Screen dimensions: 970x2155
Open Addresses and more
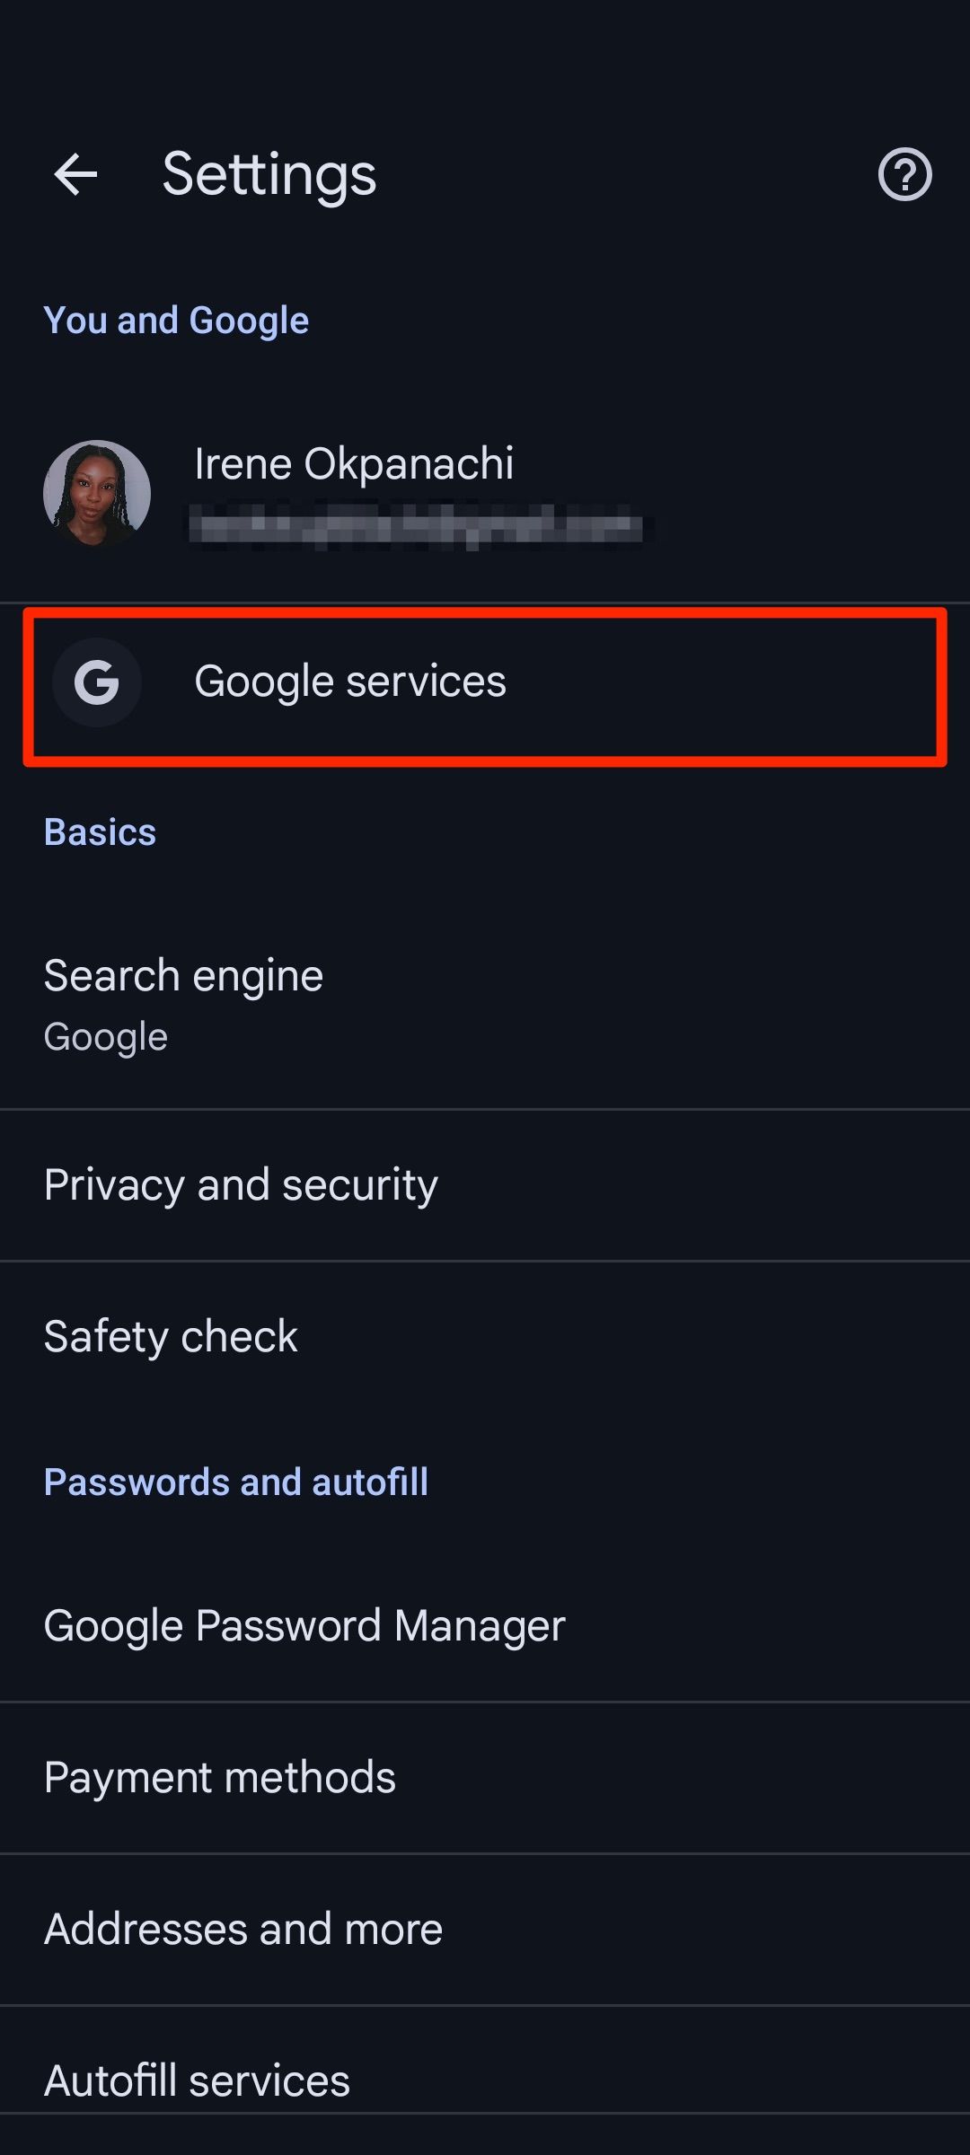(242, 1927)
